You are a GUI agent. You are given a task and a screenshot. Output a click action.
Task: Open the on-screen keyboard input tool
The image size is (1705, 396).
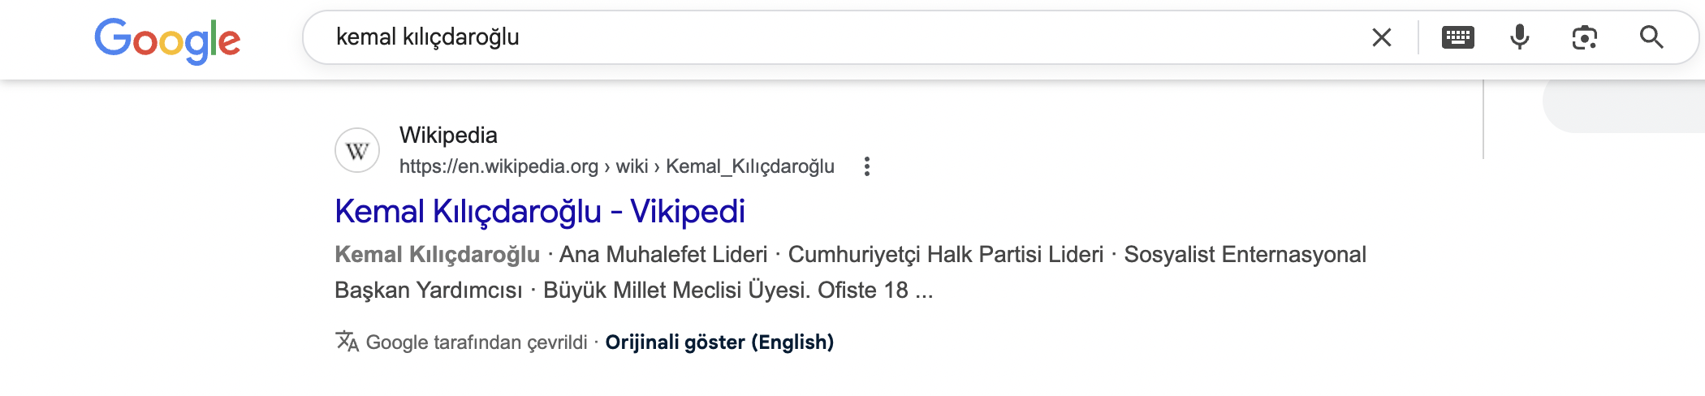(x=1457, y=37)
